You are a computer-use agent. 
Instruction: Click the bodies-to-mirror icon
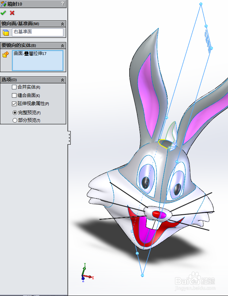(6, 54)
